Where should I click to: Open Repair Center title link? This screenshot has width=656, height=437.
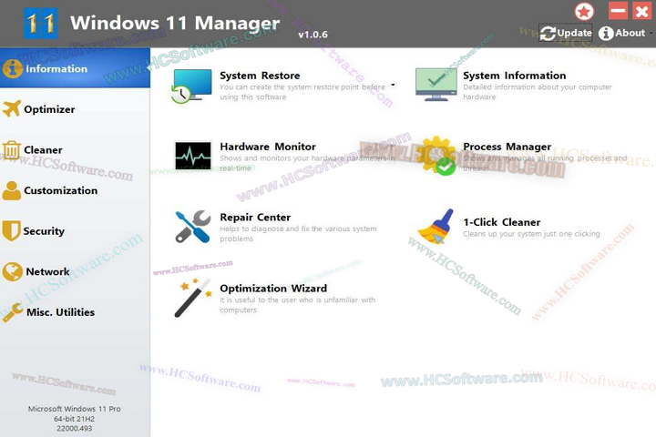(x=255, y=218)
